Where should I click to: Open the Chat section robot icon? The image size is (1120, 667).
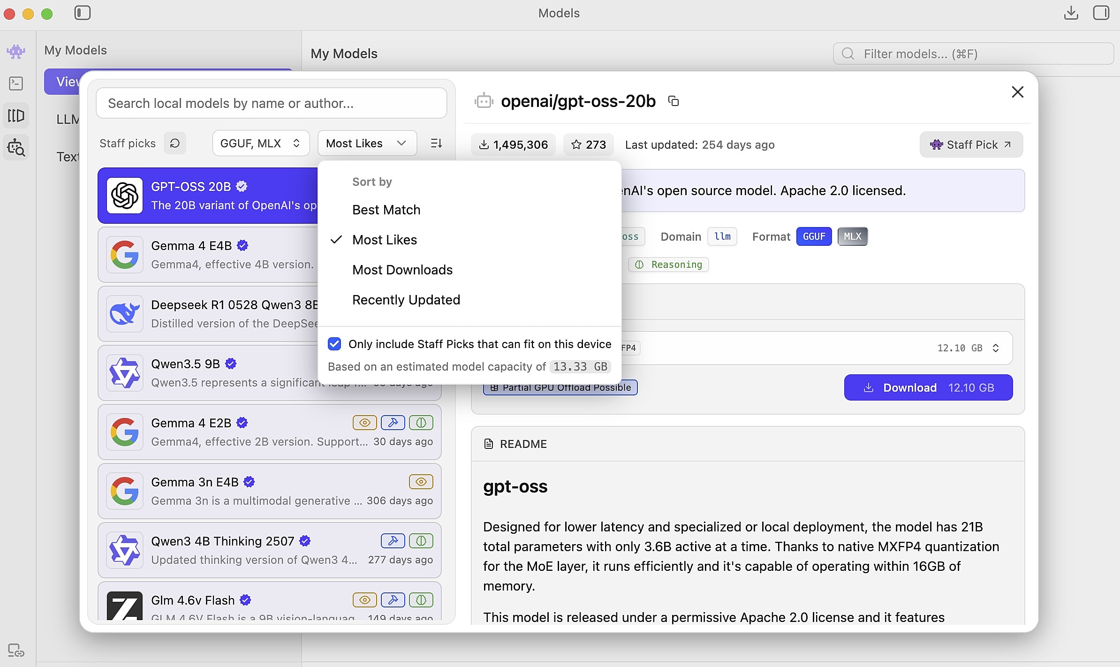[16, 51]
